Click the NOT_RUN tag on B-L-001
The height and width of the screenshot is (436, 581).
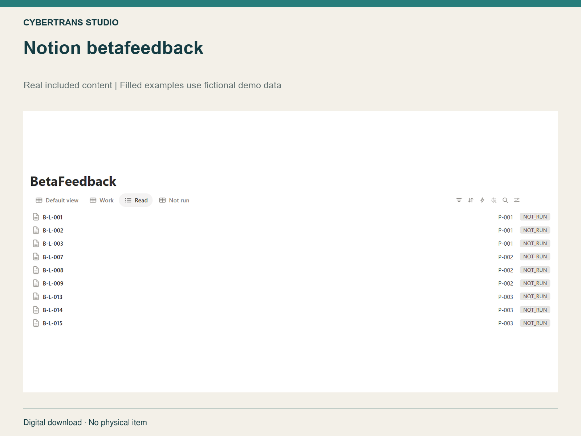535,217
